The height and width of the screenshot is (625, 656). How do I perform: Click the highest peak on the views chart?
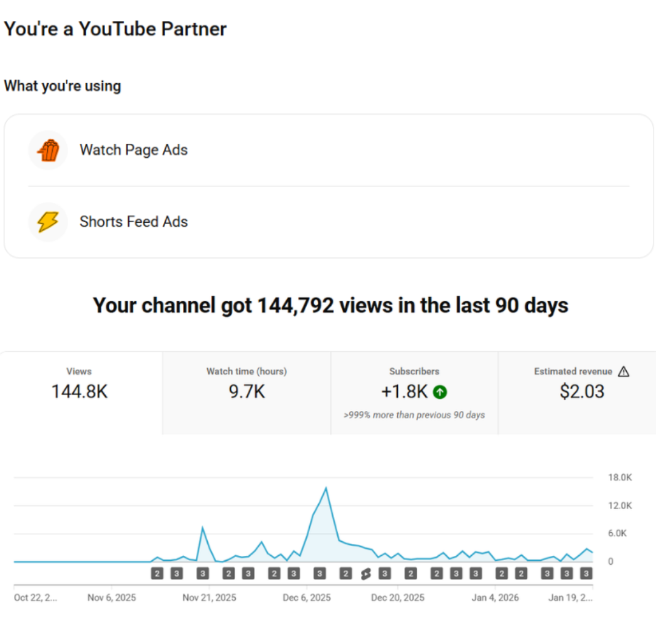tap(326, 488)
